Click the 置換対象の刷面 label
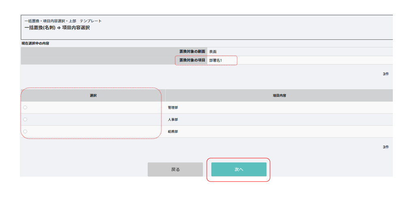The width and height of the screenshot is (420, 205). tap(192, 51)
